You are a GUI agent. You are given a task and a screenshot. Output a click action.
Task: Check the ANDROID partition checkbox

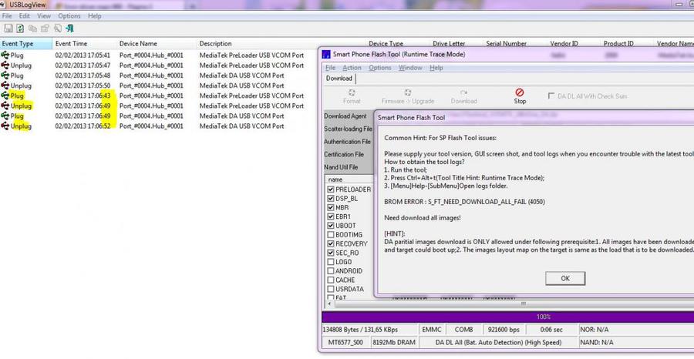(x=331, y=271)
